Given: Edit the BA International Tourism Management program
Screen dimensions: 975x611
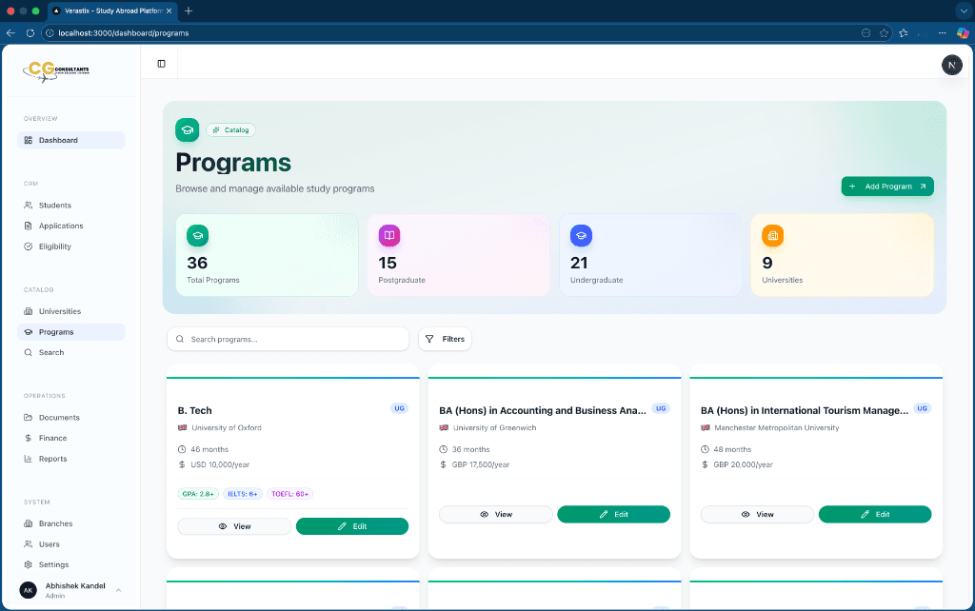Looking at the screenshot, I should pos(874,514).
